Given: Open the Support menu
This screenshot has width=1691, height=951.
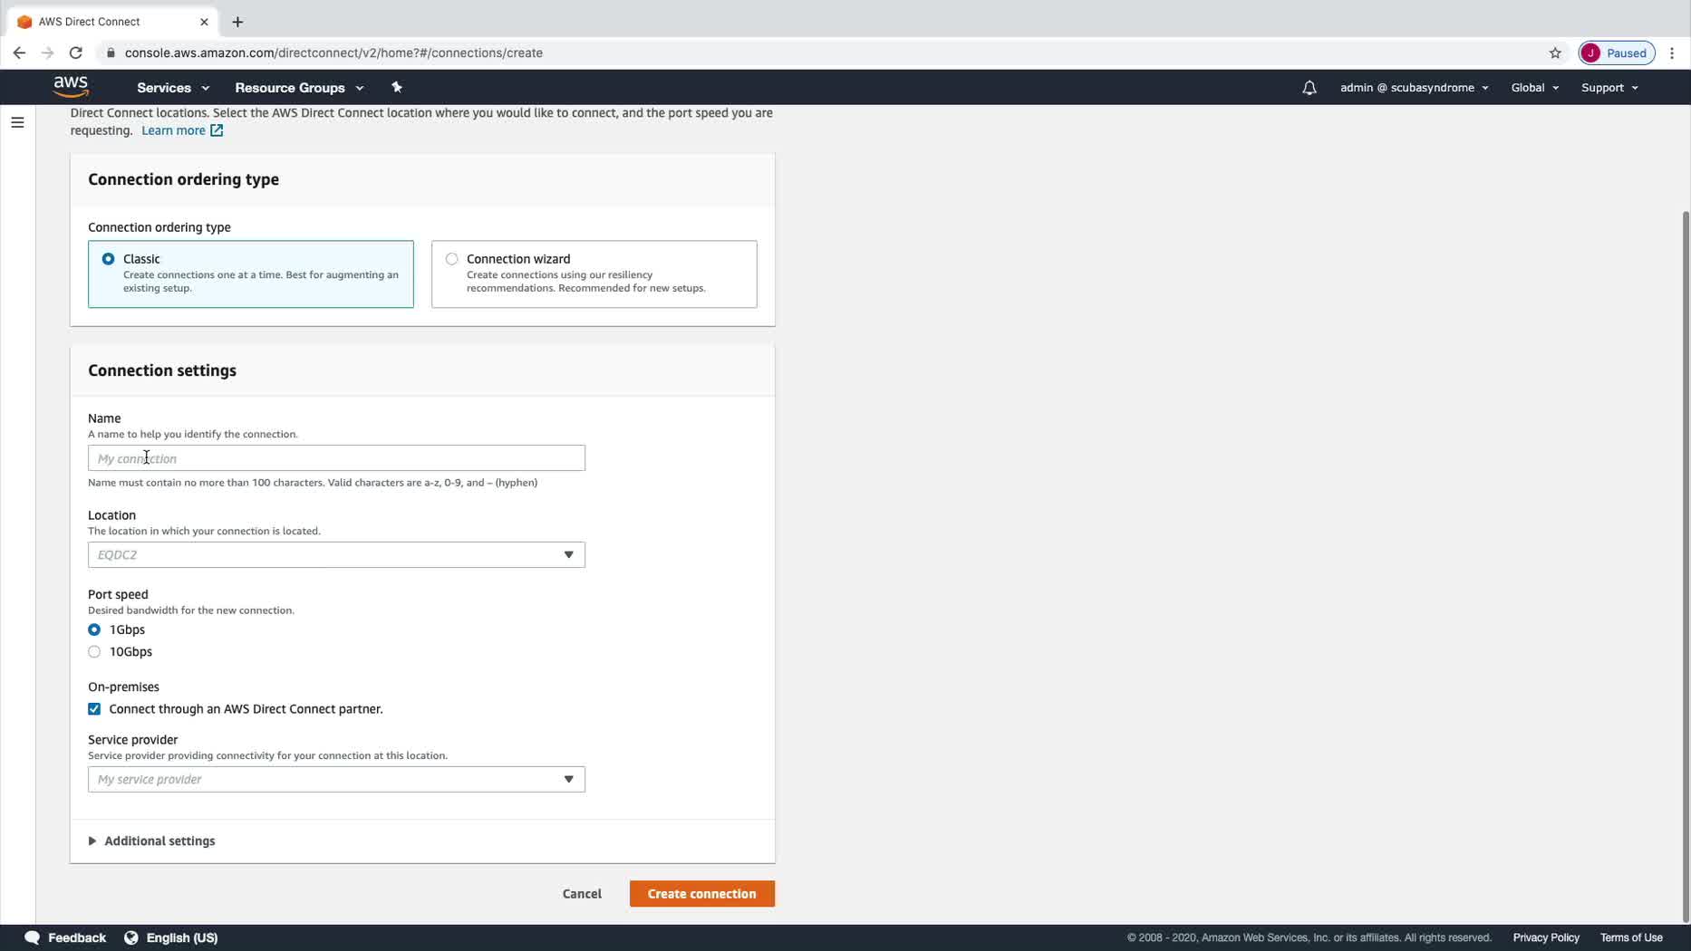Looking at the screenshot, I should [1609, 88].
